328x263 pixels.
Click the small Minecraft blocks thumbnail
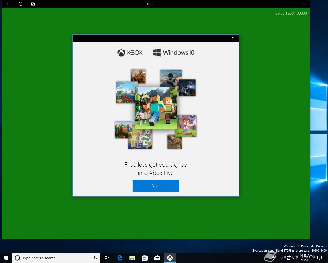[124, 130]
